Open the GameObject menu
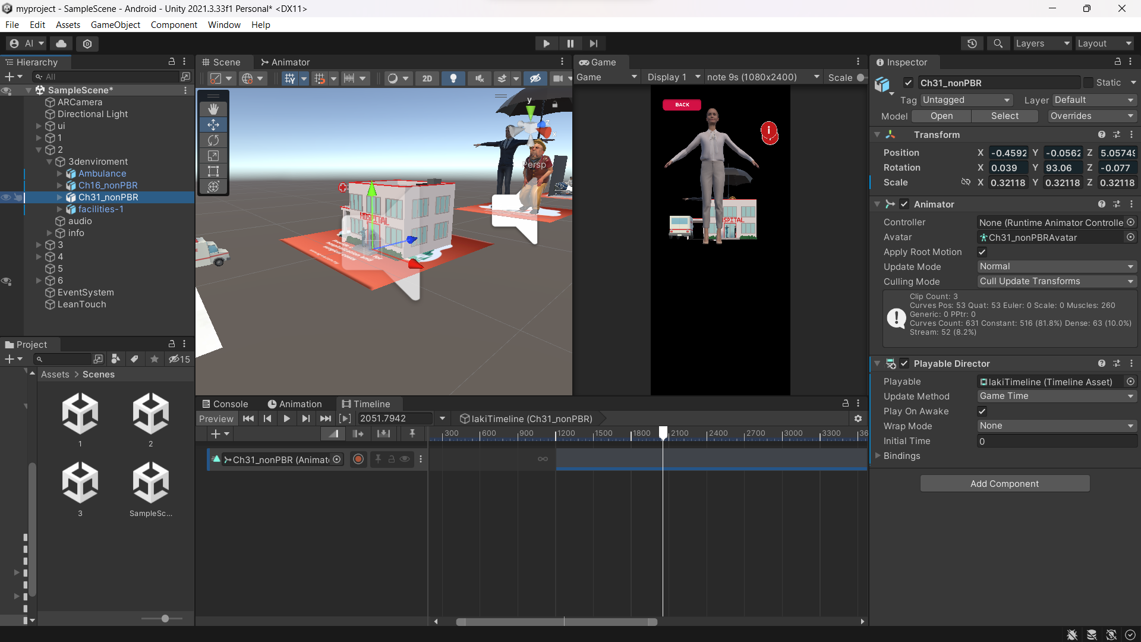 tap(115, 24)
